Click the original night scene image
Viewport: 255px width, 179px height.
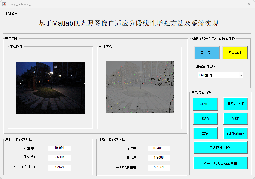coord(51,88)
